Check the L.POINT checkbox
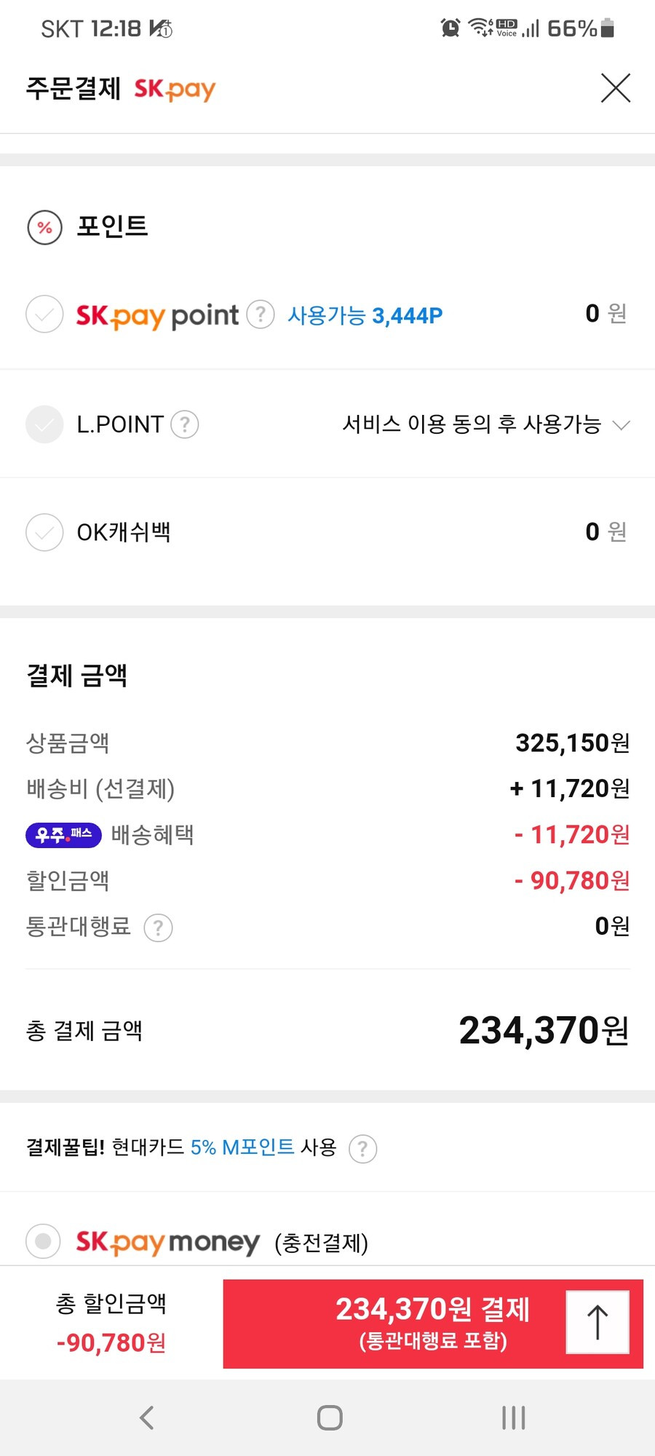This screenshot has width=655, height=1456. [x=44, y=424]
